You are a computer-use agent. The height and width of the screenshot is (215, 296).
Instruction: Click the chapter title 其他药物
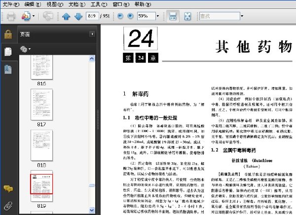coord(254,46)
